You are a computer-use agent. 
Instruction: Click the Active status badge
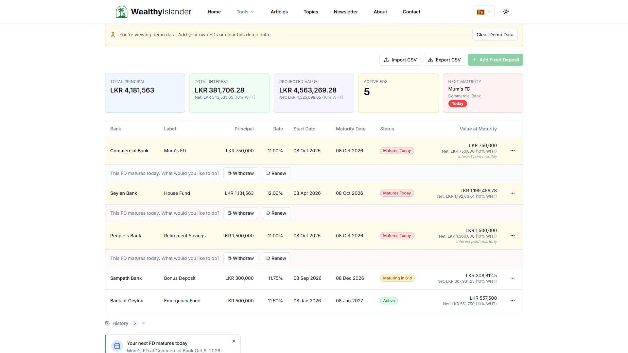[x=389, y=301]
